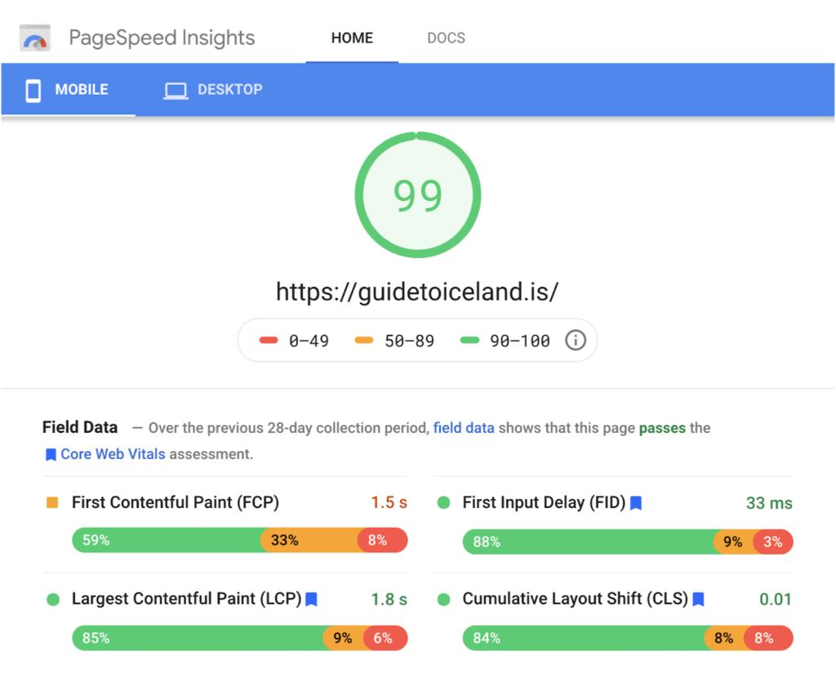Click the https://guidetoiceland.is/ URL
Screen dimensions: 836x682
click(417, 291)
